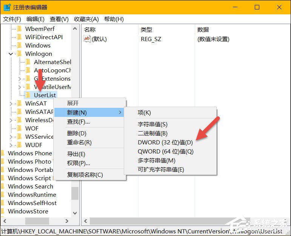Select the Windows Search tree item
291x236 pixels.
point(30,187)
